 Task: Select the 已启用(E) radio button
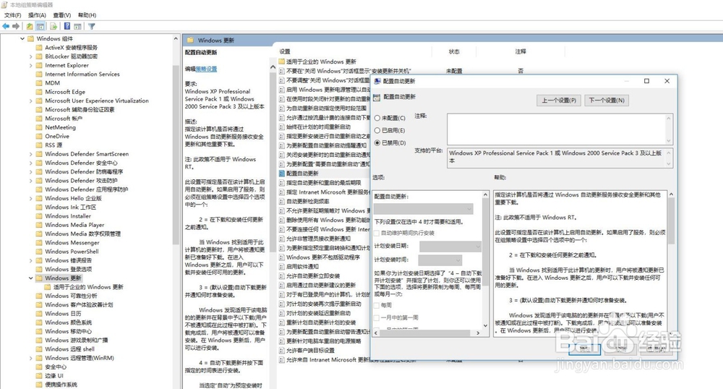377,130
